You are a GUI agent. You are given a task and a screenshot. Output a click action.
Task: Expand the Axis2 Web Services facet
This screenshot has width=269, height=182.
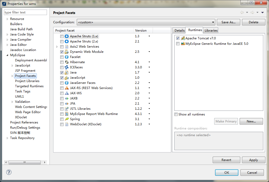[57, 47]
